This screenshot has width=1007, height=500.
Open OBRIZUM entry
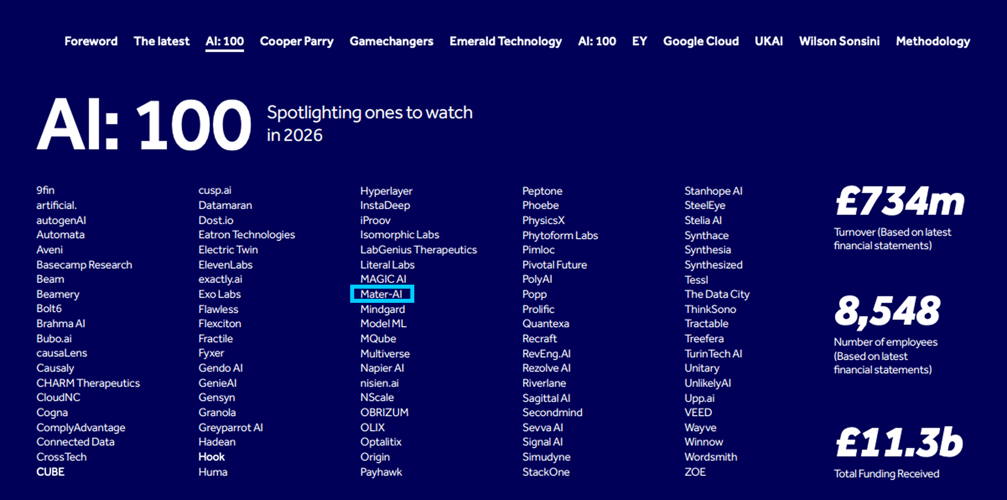click(x=384, y=412)
